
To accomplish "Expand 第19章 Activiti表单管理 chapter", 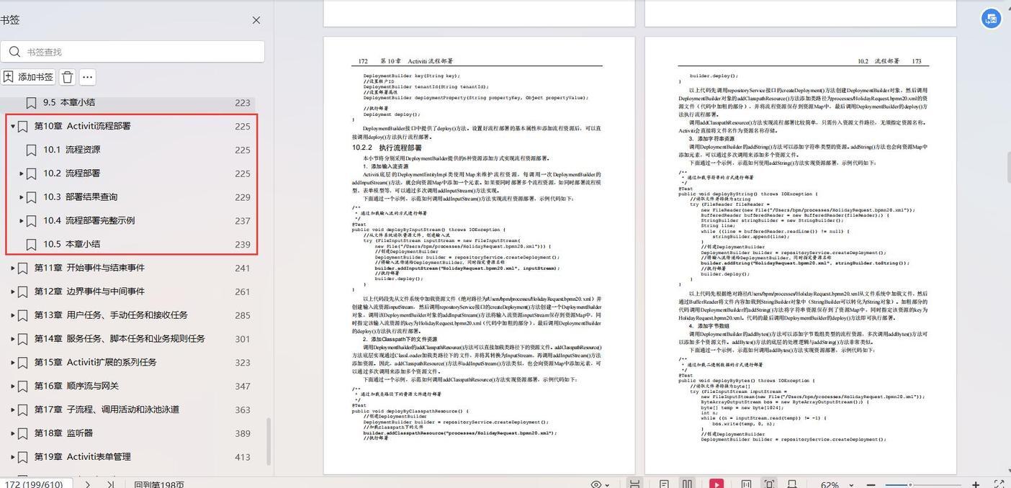I will (x=12, y=457).
